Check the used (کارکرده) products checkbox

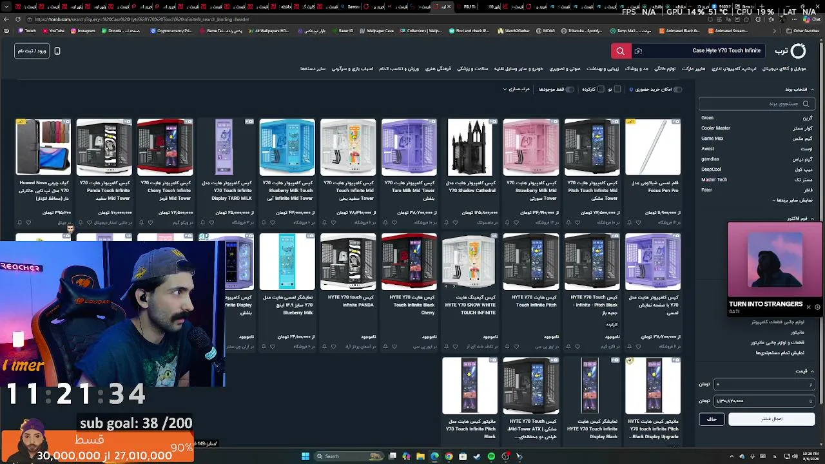coord(601,89)
